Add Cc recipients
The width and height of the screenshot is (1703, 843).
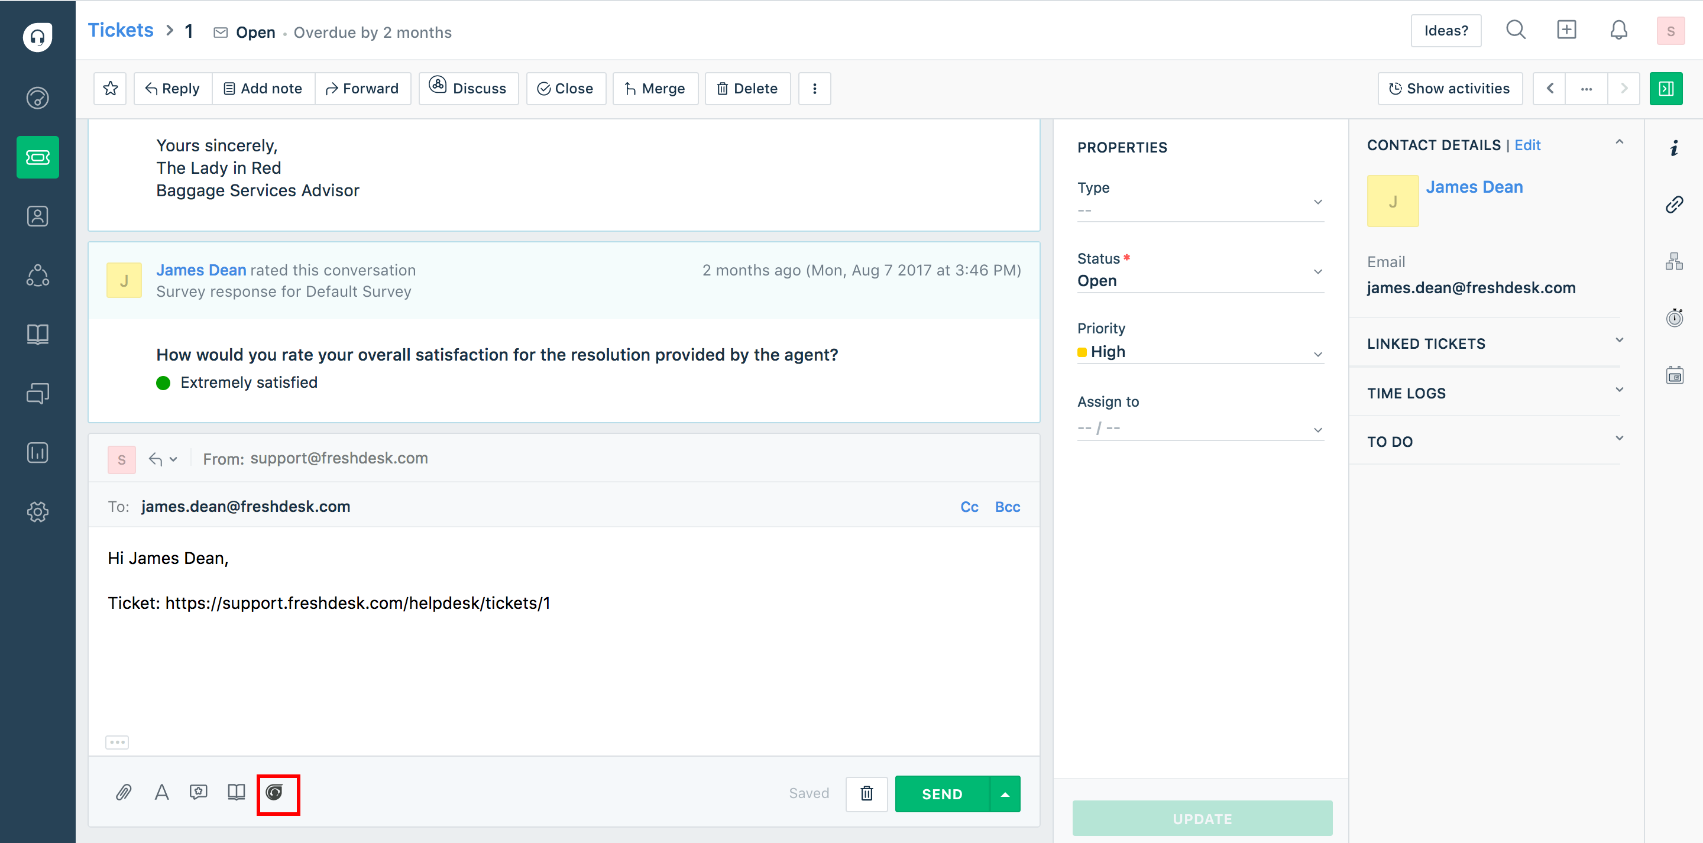(969, 507)
